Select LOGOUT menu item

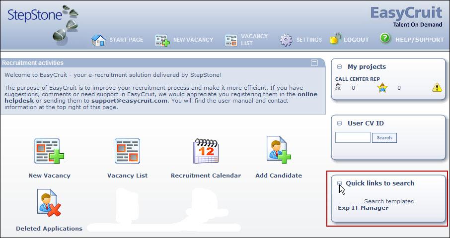coord(356,40)
